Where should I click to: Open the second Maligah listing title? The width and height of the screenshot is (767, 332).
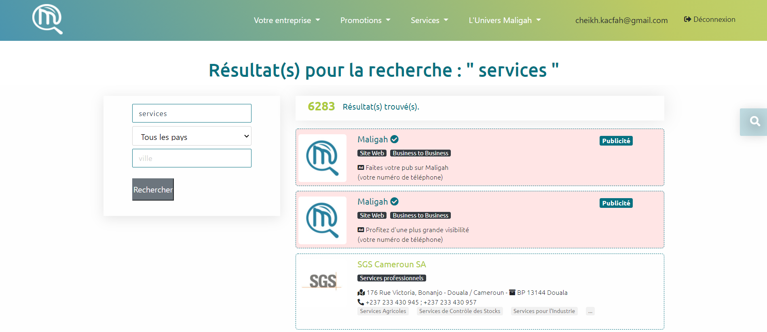(372, 202)
